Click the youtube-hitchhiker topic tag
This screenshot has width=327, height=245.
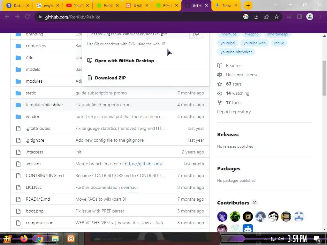(x=236, y=52)
